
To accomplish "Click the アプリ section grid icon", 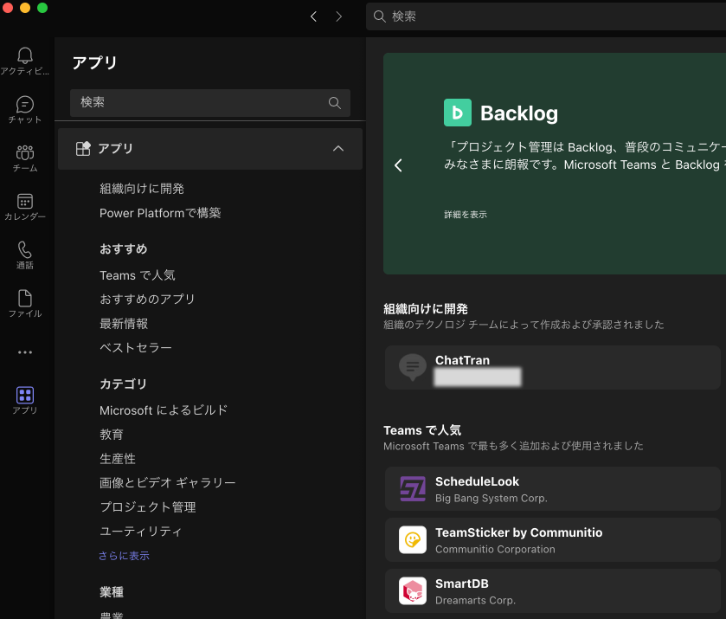I will [x=83, y=149].
